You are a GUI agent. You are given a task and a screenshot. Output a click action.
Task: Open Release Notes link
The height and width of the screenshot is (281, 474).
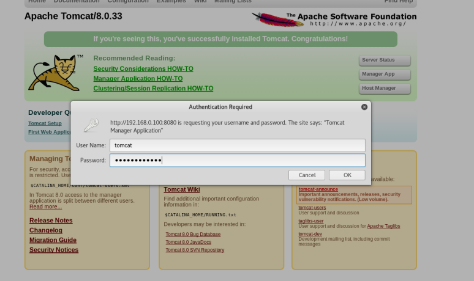tap(51, 221)
